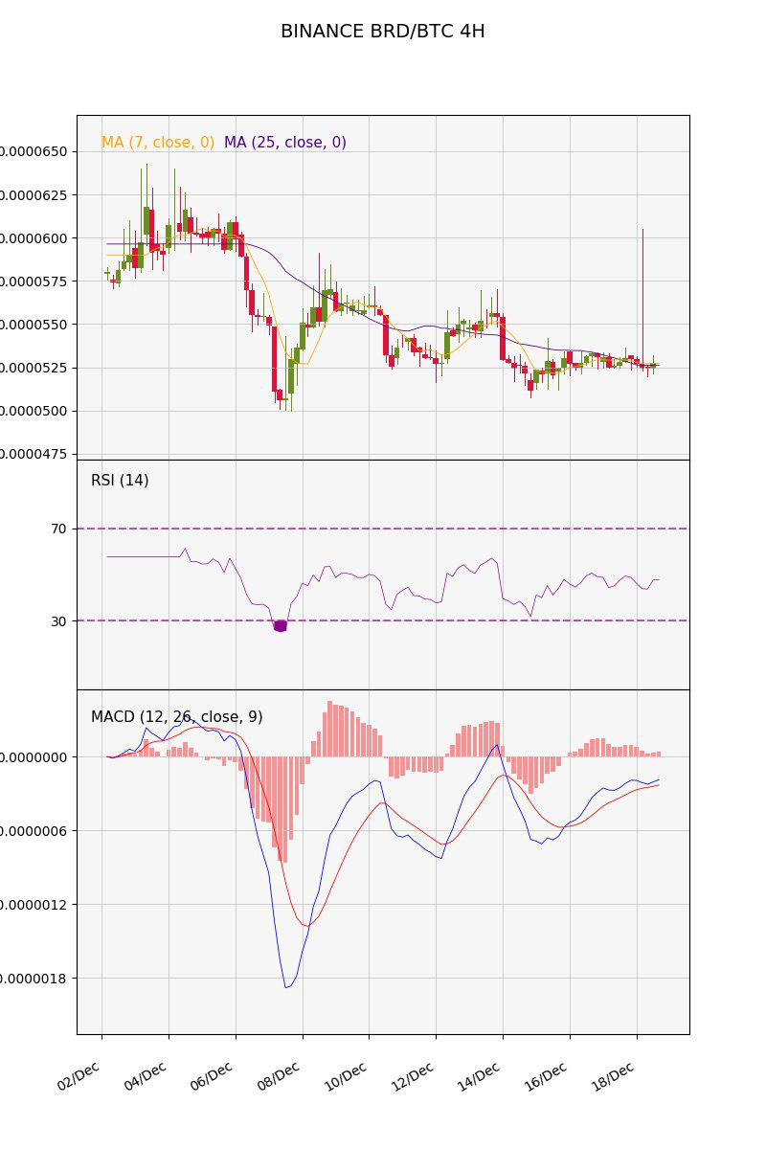Click the 0.0000575 price axis label
The width and height of the screenshot is (766, 1149).
point(34,282)
